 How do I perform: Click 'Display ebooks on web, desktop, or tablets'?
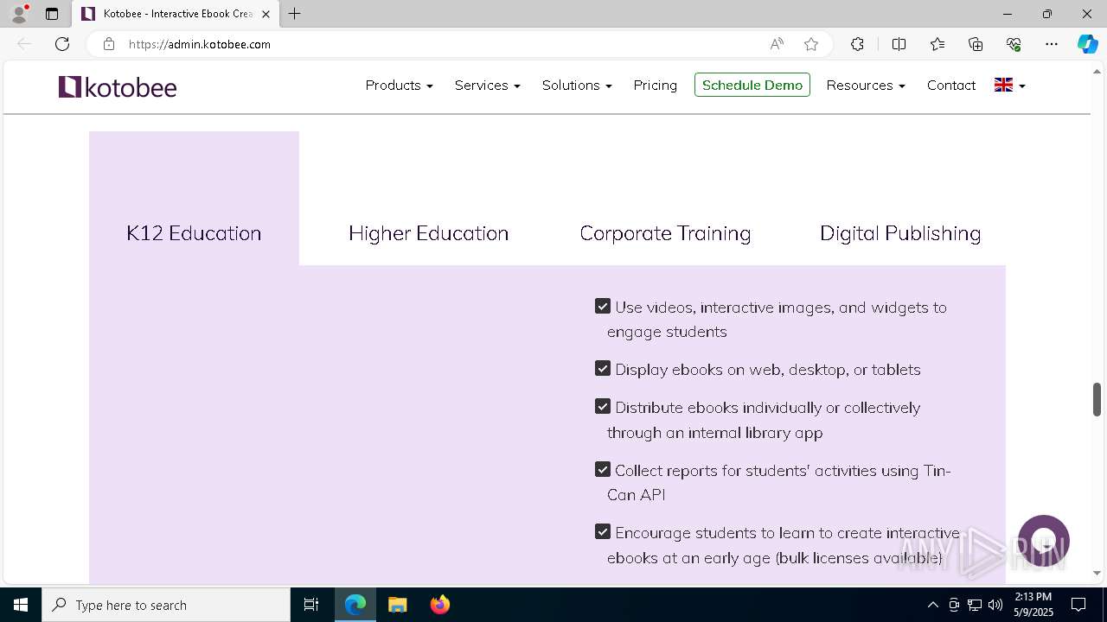(x=768, y=369)
